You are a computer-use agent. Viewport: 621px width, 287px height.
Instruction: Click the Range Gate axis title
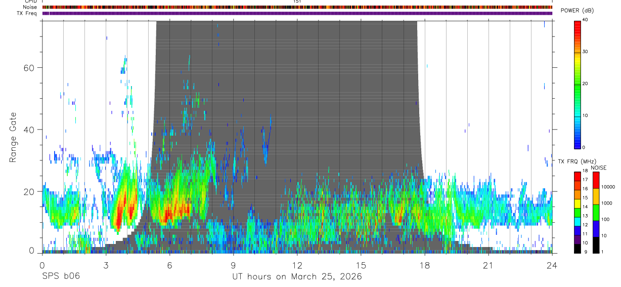click(x=13, y=138)
